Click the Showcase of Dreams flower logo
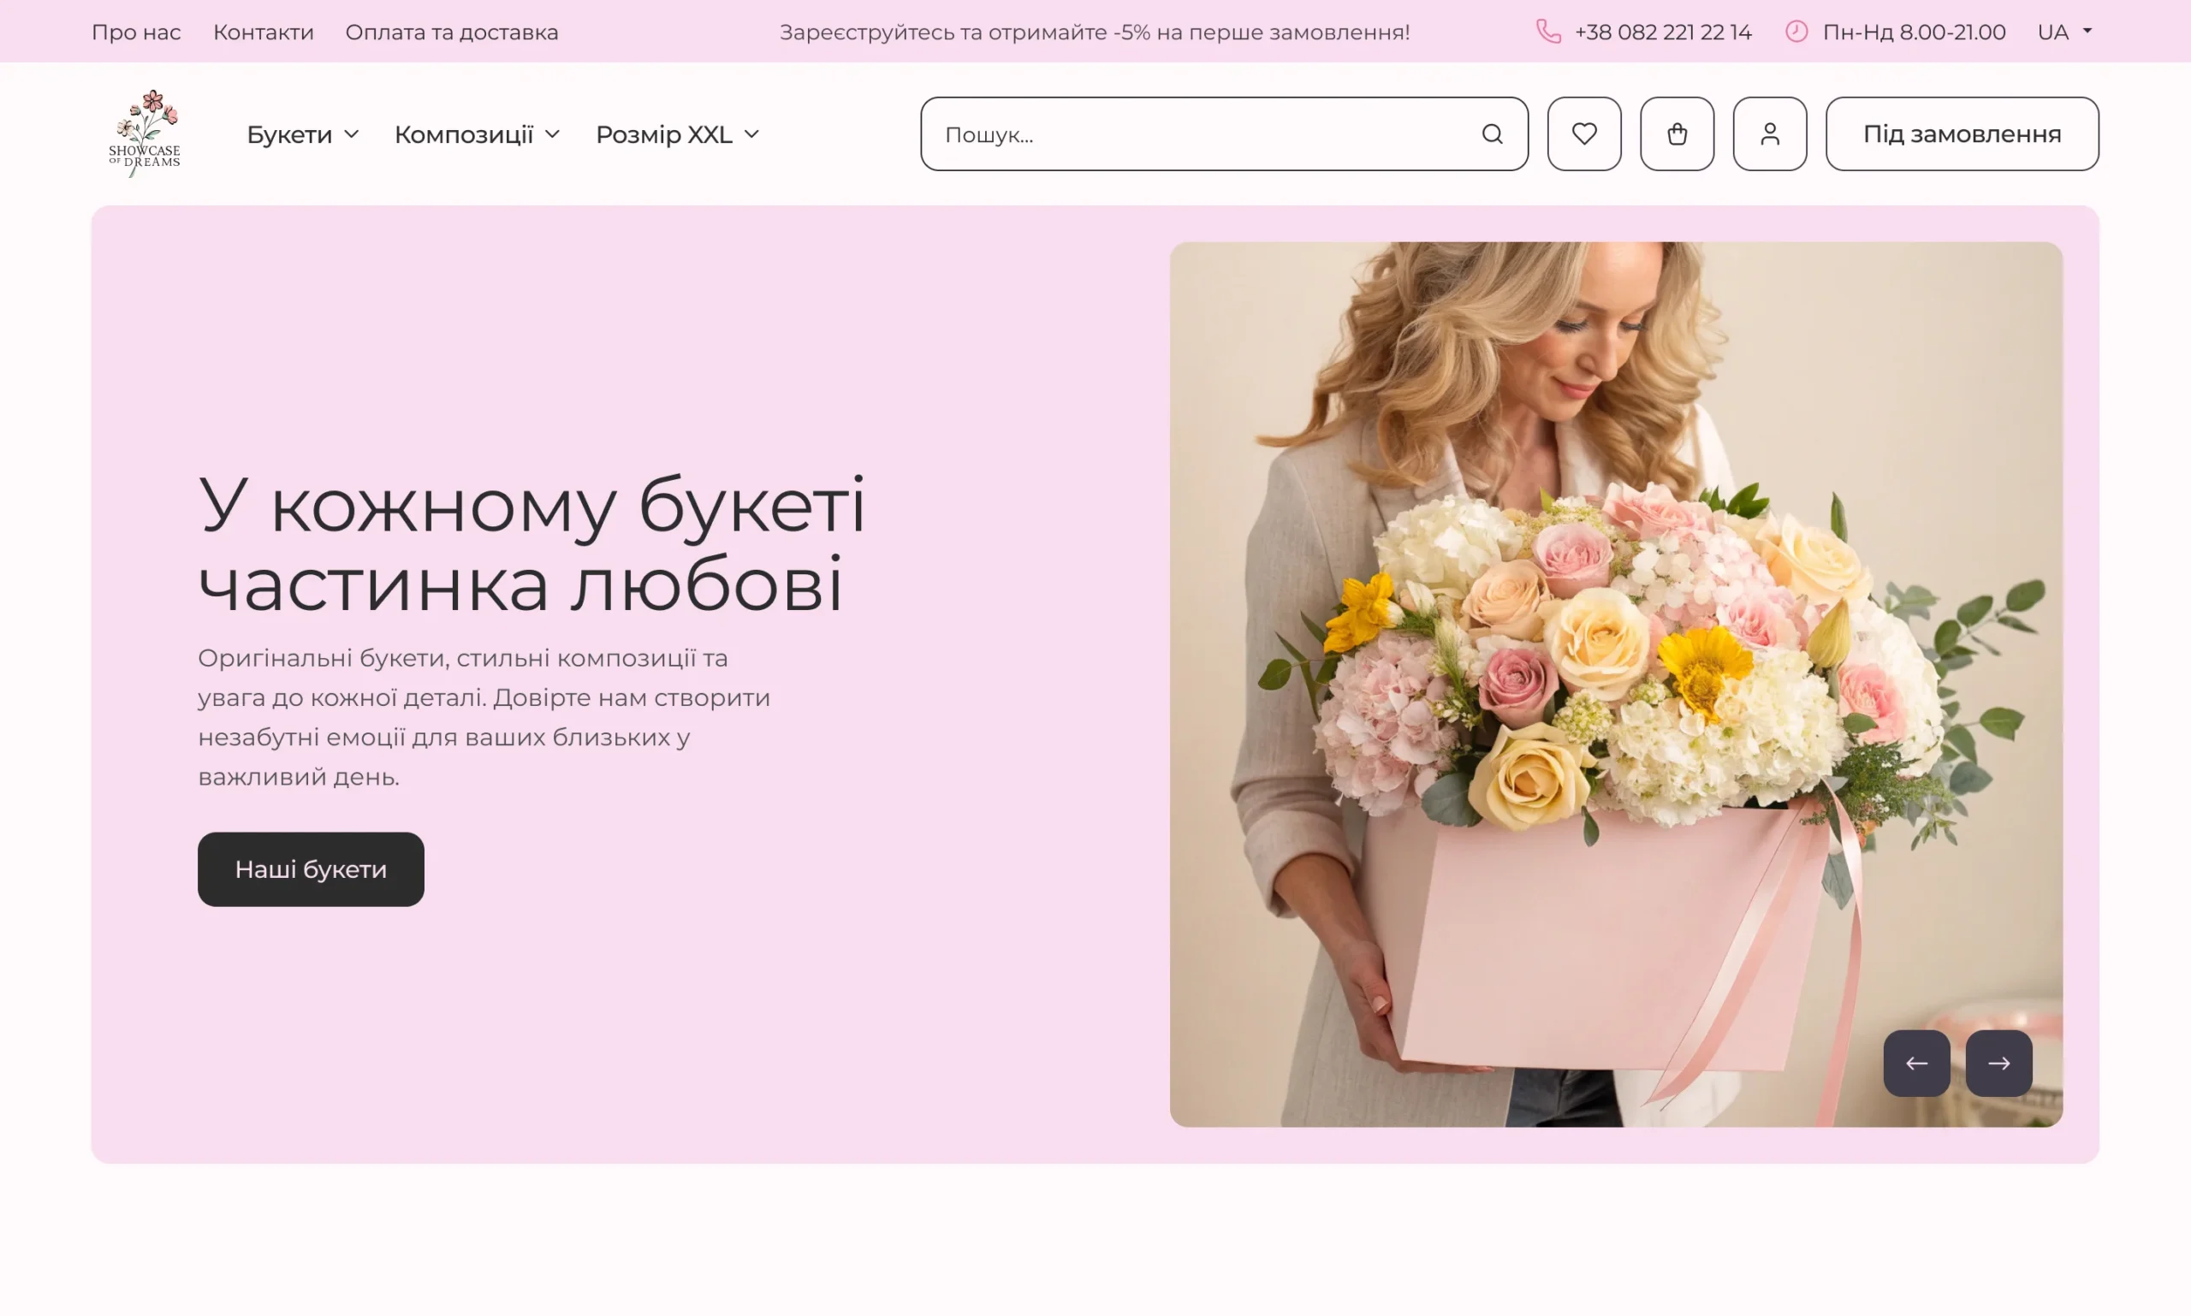The height and width of the screenshot is (1316, 2191). 145,133
